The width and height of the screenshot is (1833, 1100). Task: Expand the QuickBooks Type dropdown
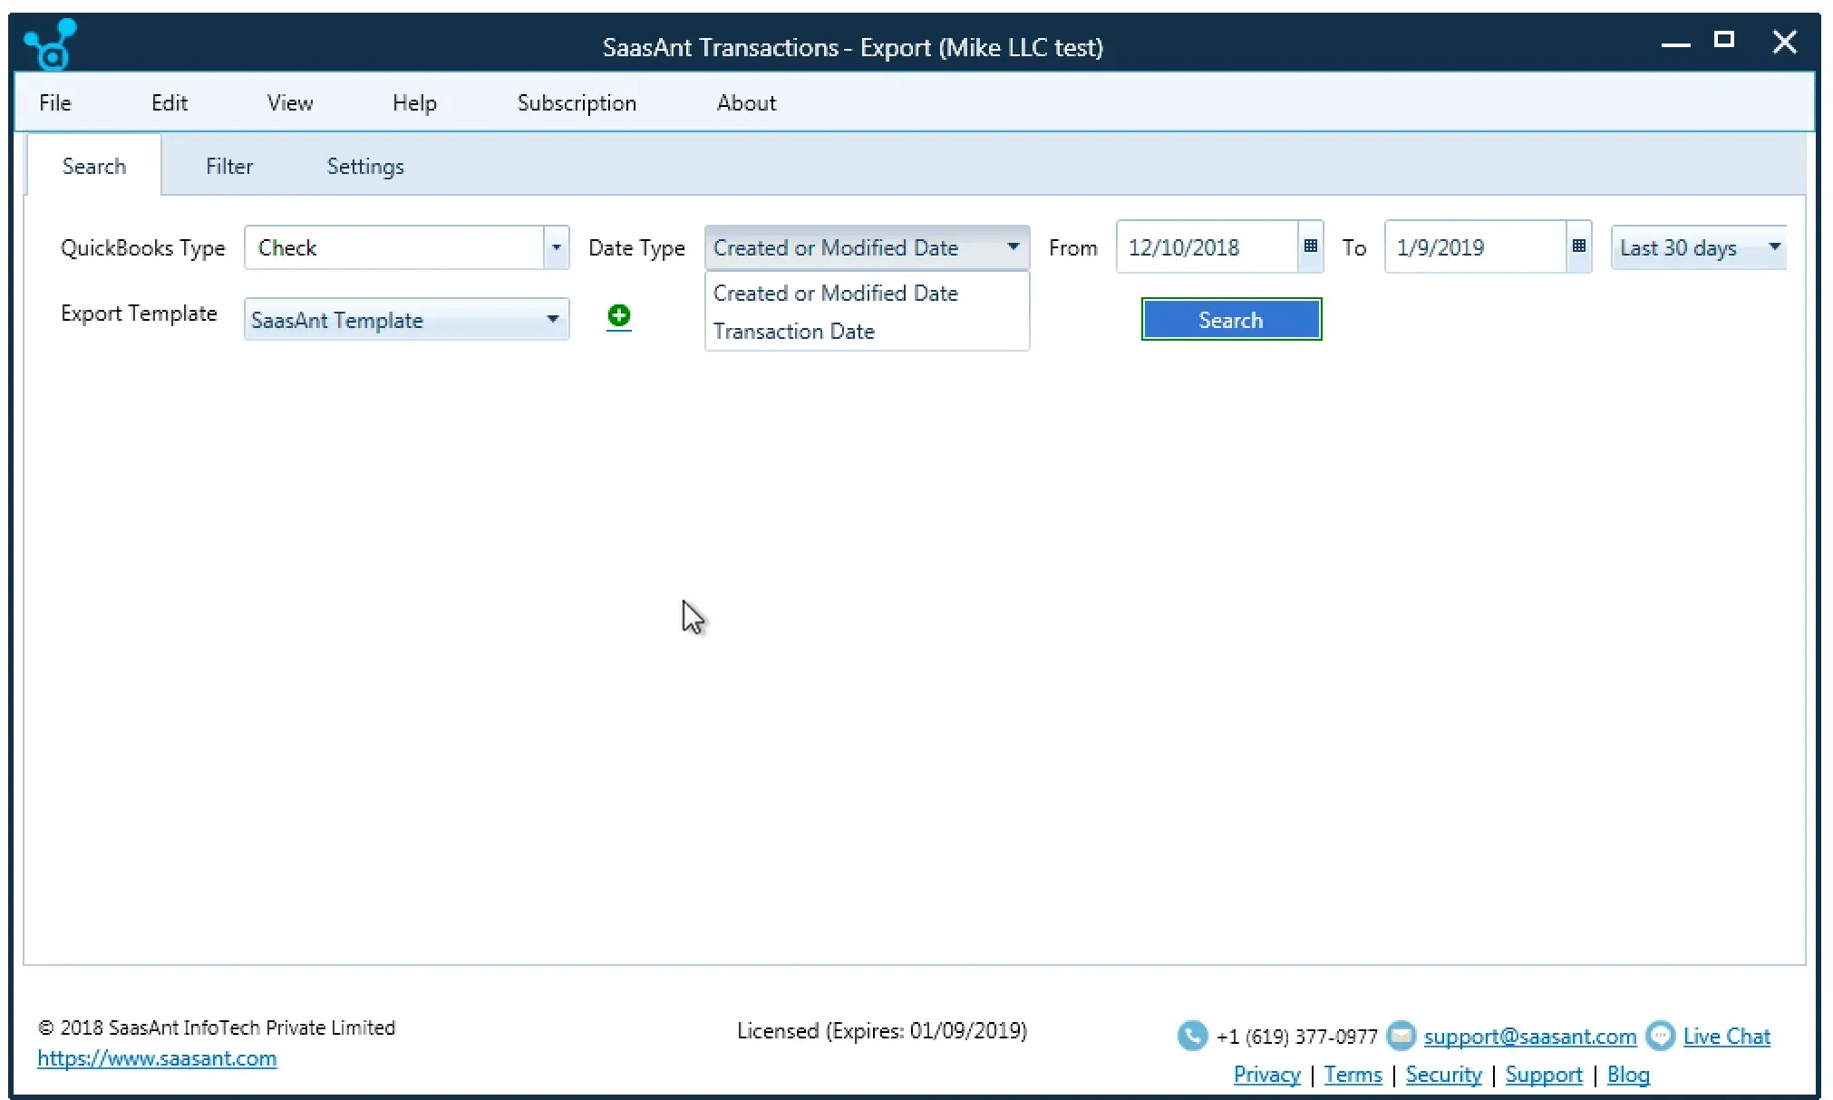[552, 248]
